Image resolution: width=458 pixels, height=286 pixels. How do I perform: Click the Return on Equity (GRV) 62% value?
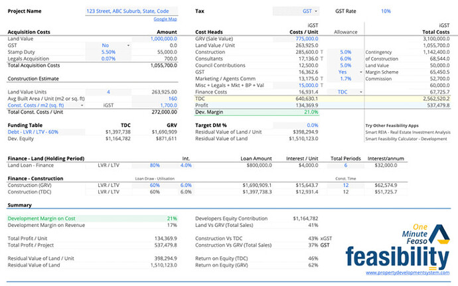pyautogui.click(x=313, y=265)
